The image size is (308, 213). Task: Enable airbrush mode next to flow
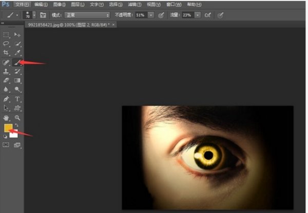[207, 15]
